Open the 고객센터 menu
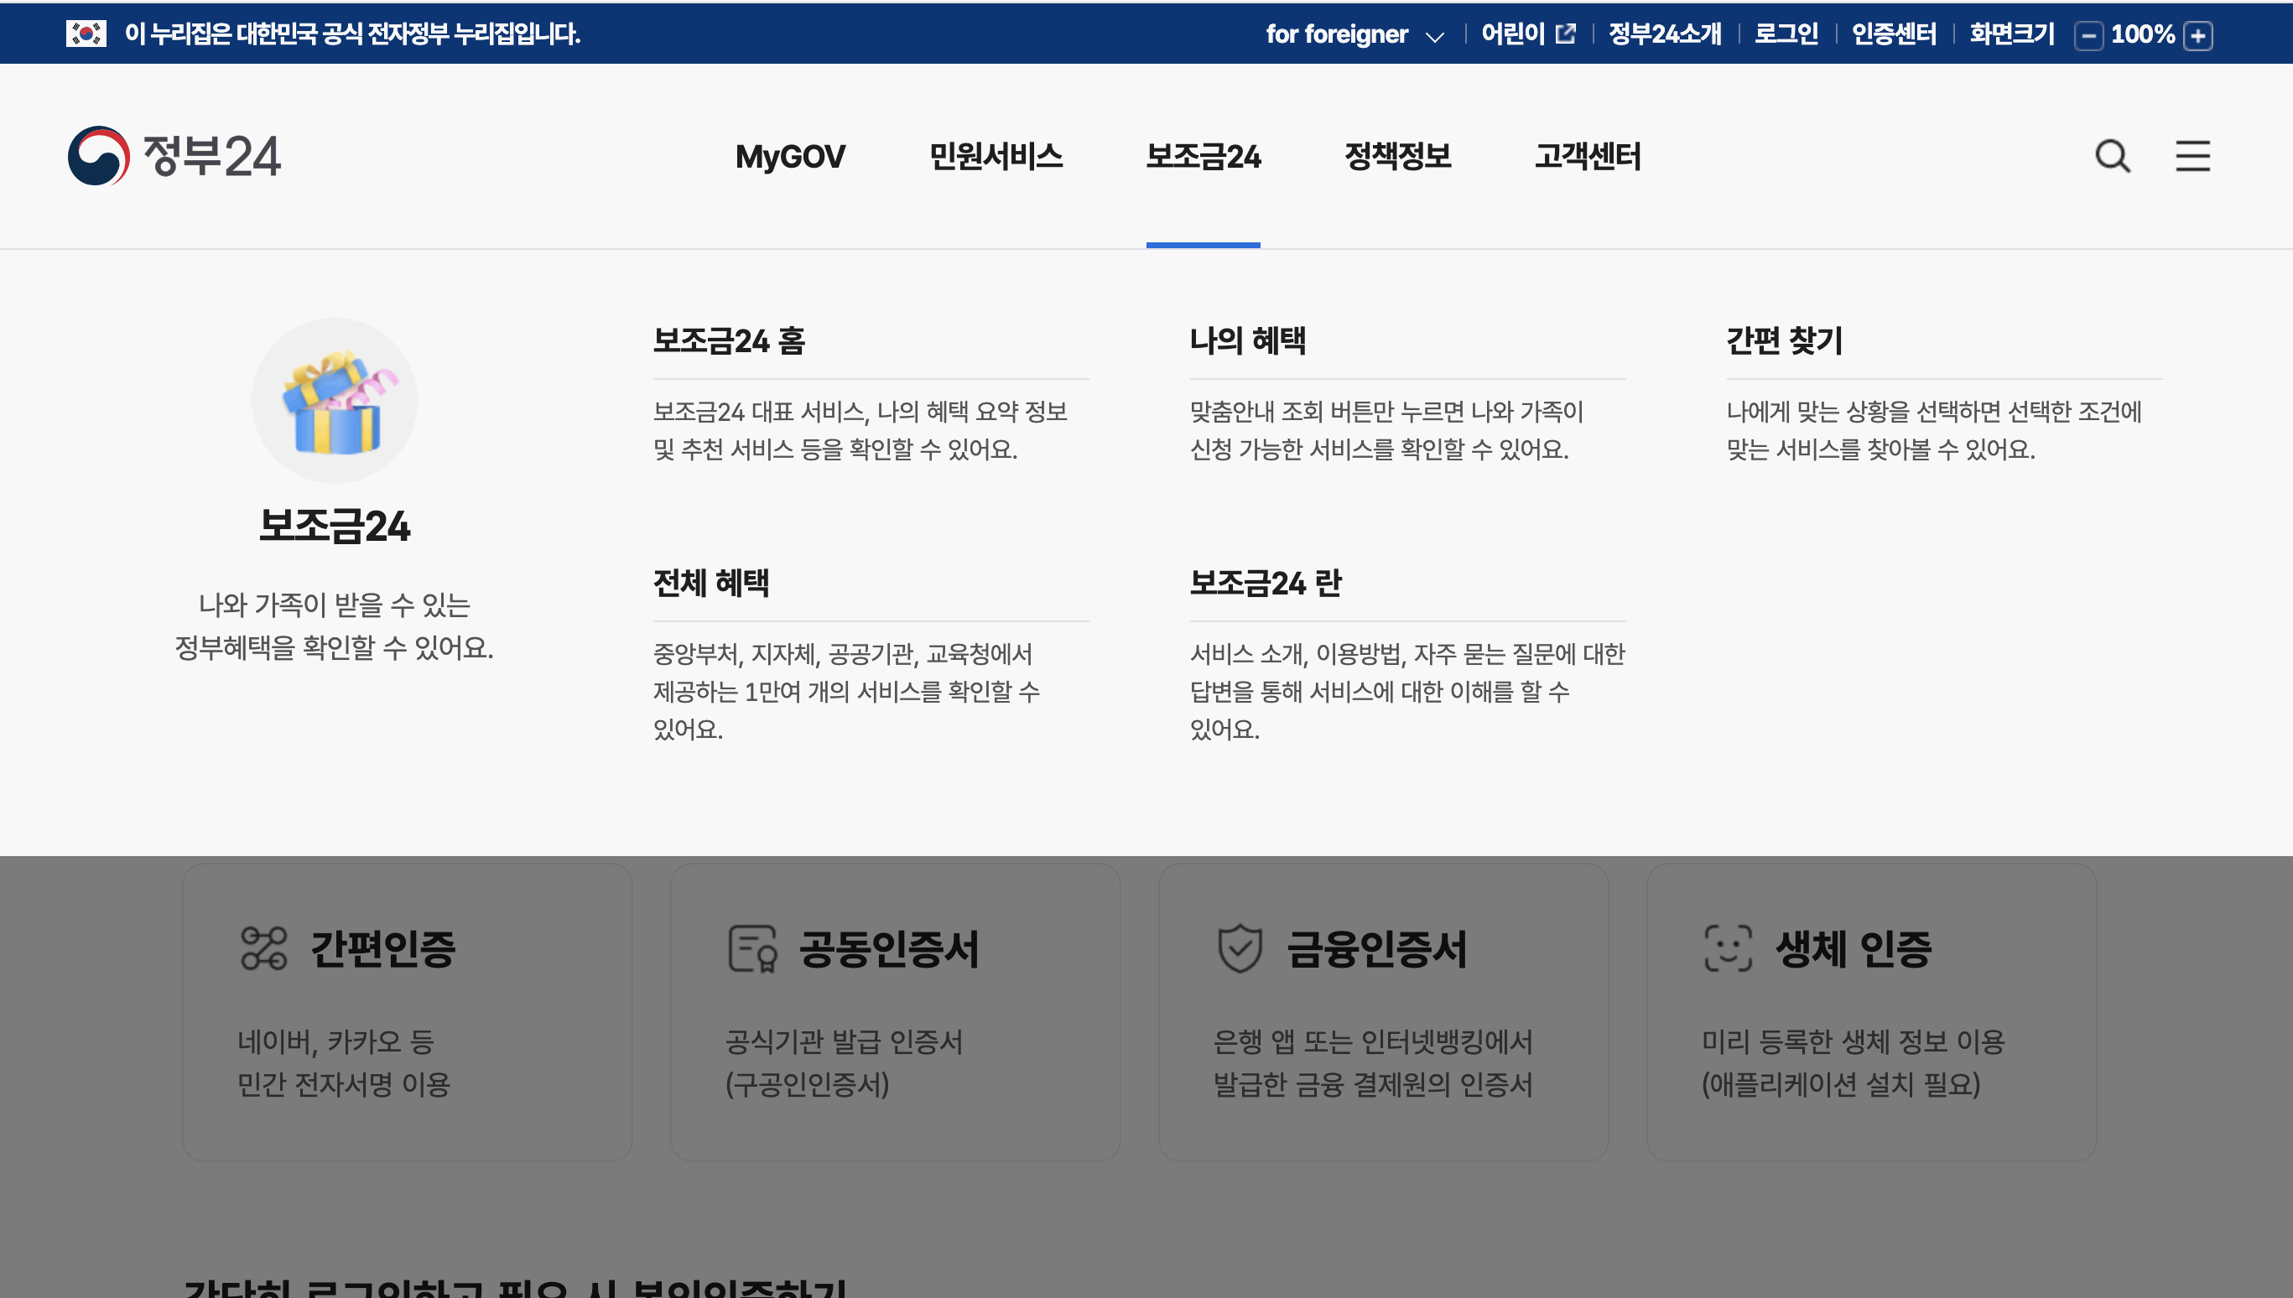The width and height of the screenshot is (2293, 1298). pyautogui.click(x=1588, y=157)
